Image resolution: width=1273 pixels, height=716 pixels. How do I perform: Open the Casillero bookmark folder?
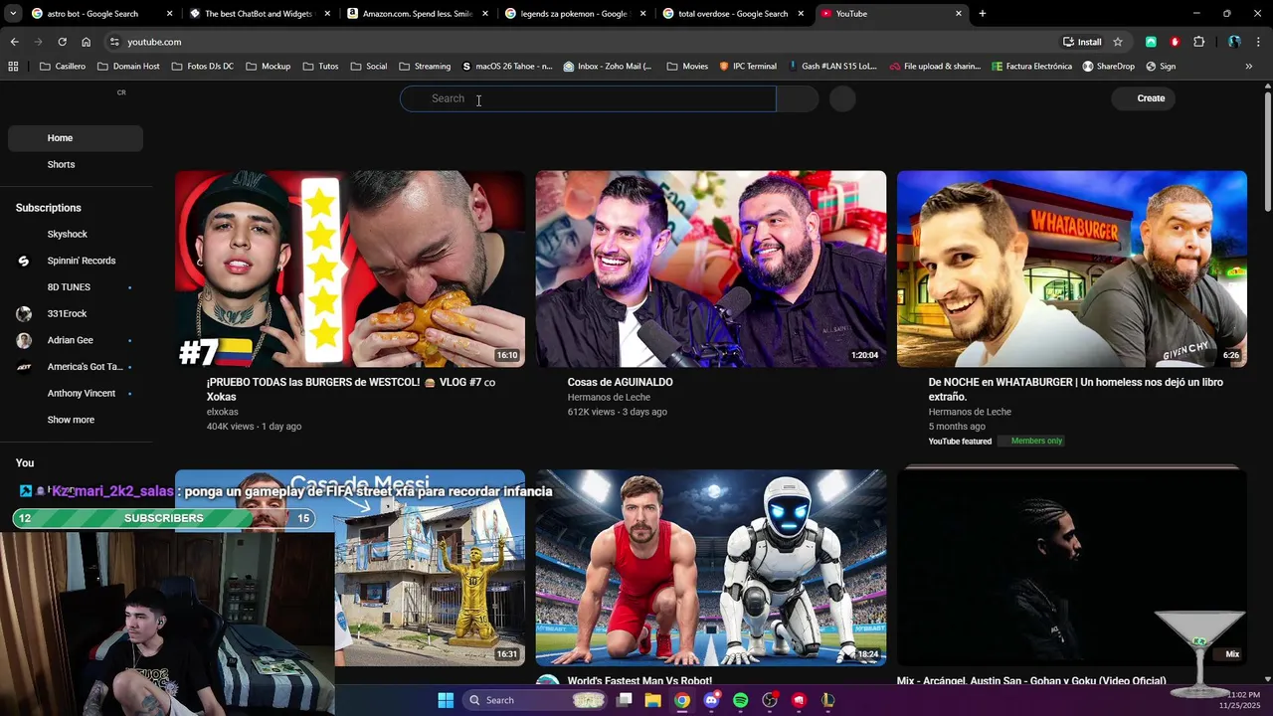coord(62,67)
